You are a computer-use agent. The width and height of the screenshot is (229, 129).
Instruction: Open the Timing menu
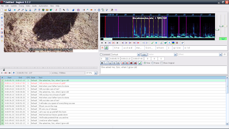(21, 6)
